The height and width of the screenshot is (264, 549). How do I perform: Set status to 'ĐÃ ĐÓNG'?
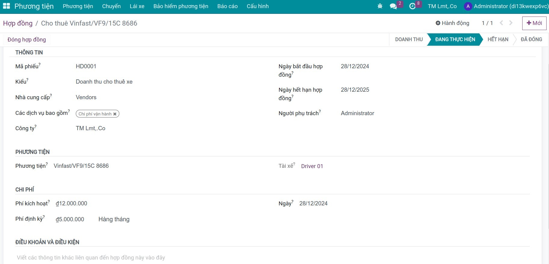[531, 39]
